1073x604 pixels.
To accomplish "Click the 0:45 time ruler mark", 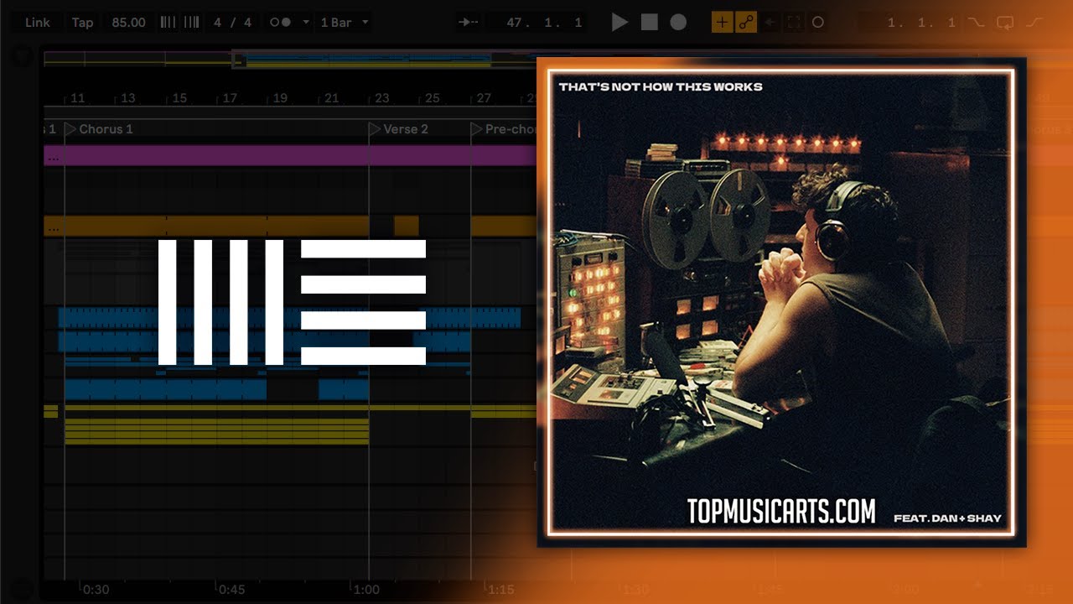I will pyautogui.click(x=232, y=590).
